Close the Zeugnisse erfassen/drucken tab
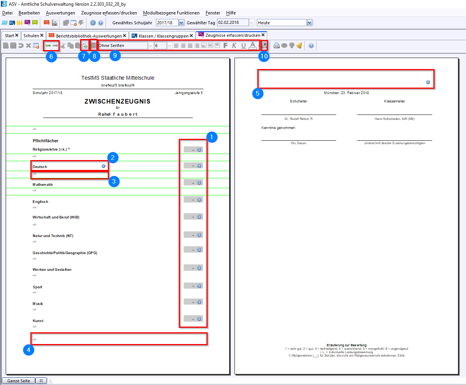This screenshot has width=466, height=385. [x=263, y=35]
